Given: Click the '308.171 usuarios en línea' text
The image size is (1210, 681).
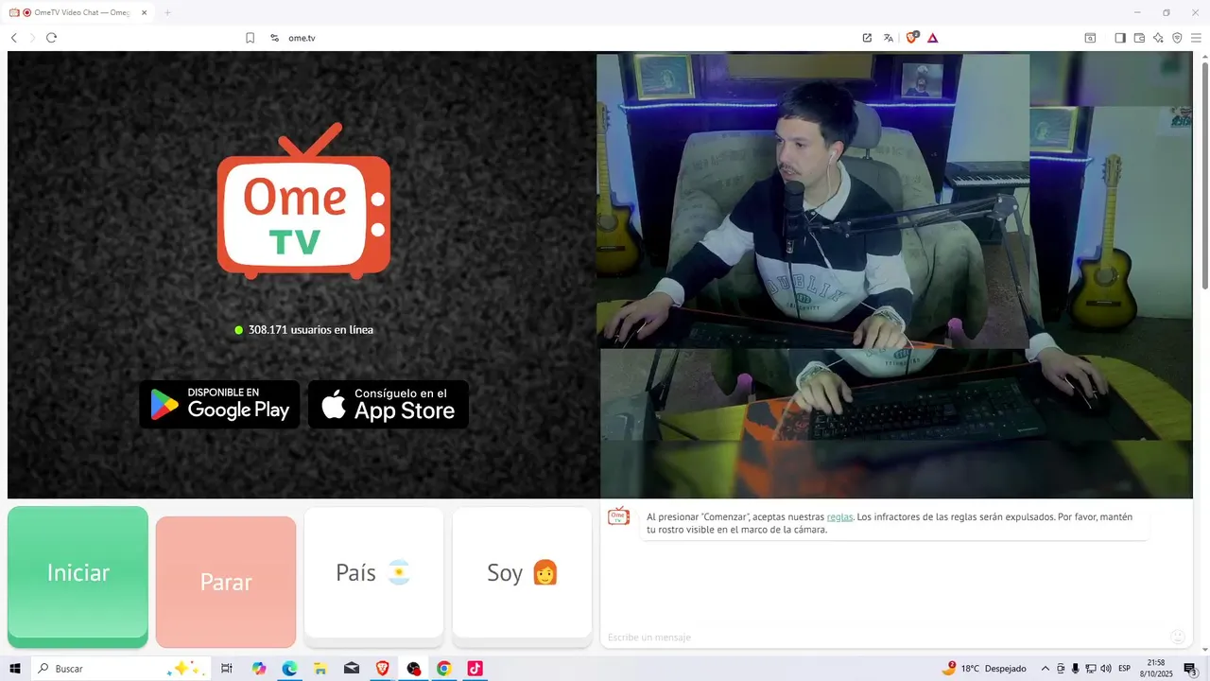Looking at the screenshot, I should [310, 330].
